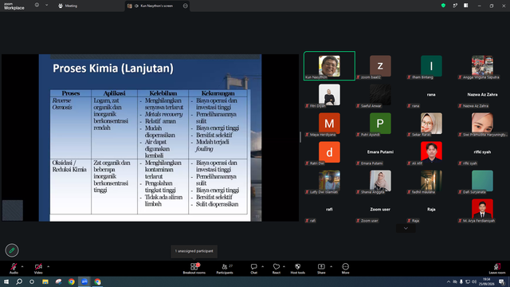510x287 pixels.
Task: Open Breakout rooms panel
Action: pyautogui.click(x=194, y=269)
